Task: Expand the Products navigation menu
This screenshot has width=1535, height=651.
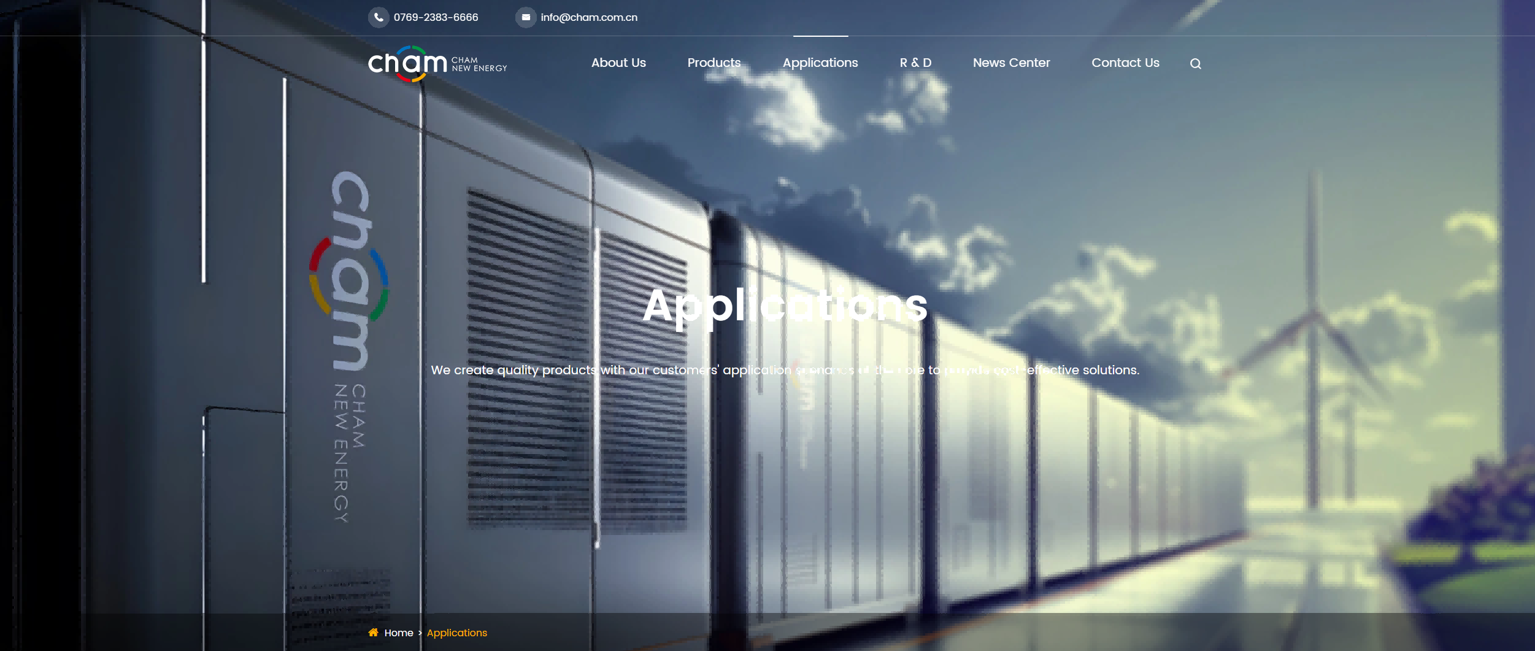Action: 714,63
